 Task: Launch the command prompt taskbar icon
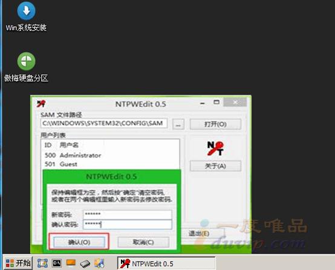[x=57, y=263]
